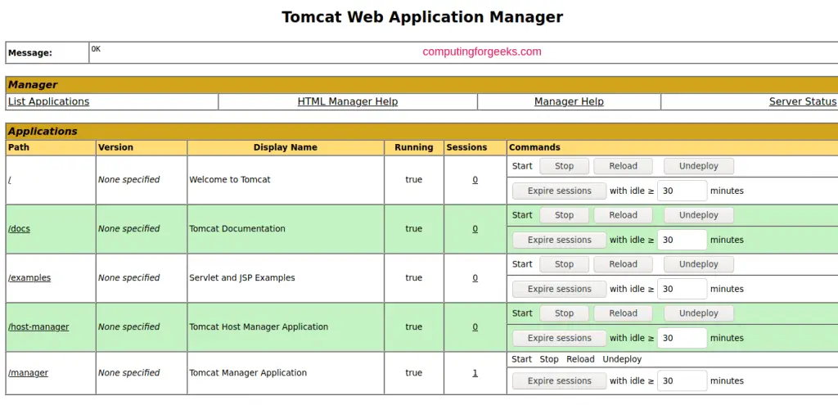Undeploy the Servlet and JSP Examples app
Viewport: 838px width, 405px height.
(x=699, y=264)
